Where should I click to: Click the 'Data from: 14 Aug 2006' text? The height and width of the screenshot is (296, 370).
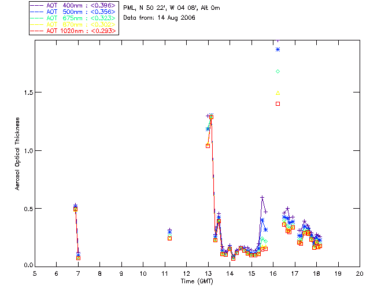pyautogui.click(x=160, y=18)
